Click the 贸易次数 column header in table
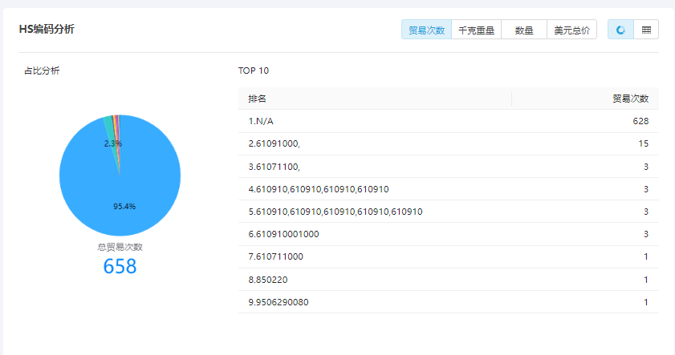 (x=630, y=99)
